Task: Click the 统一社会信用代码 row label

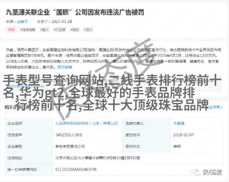Action: point(22,170)
